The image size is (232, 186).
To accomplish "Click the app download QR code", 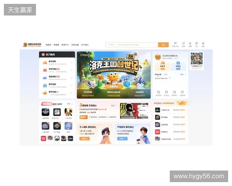I will coord(197,58).
